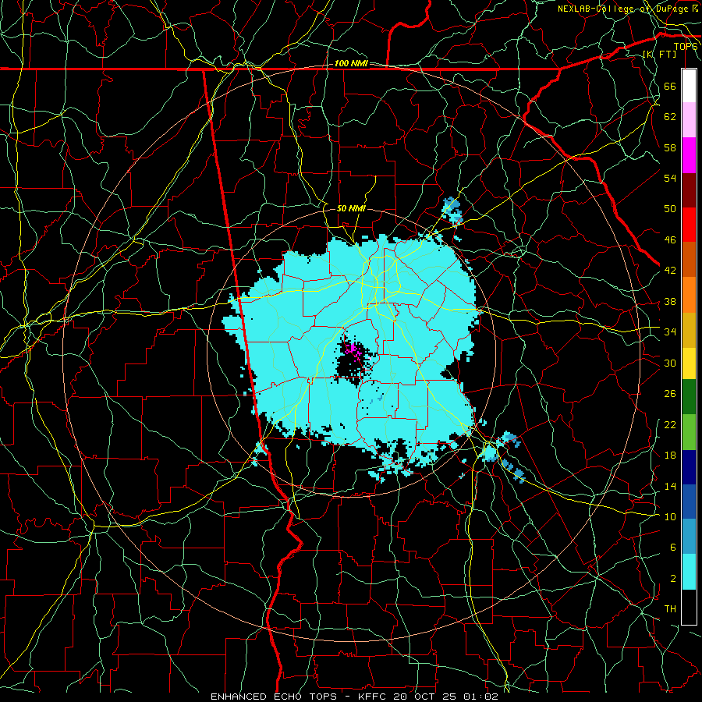Select the dark green legend swatch
The image size is (702, 702).
(x=689, y=397)
